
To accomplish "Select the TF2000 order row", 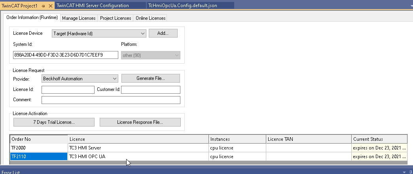I will coord(208,148).
